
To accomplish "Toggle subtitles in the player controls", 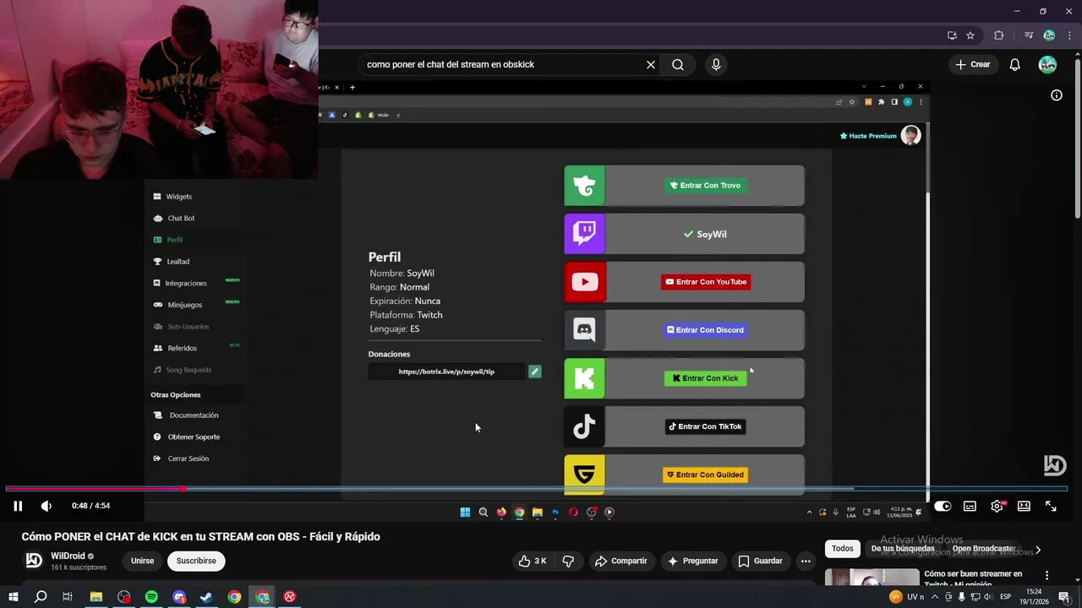I will click(x=970, y=506).
